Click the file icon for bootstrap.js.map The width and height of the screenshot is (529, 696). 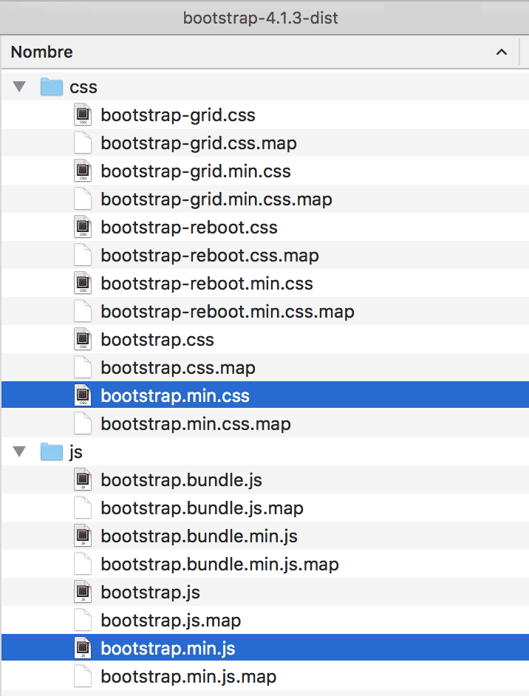click(x=82, y=620)
